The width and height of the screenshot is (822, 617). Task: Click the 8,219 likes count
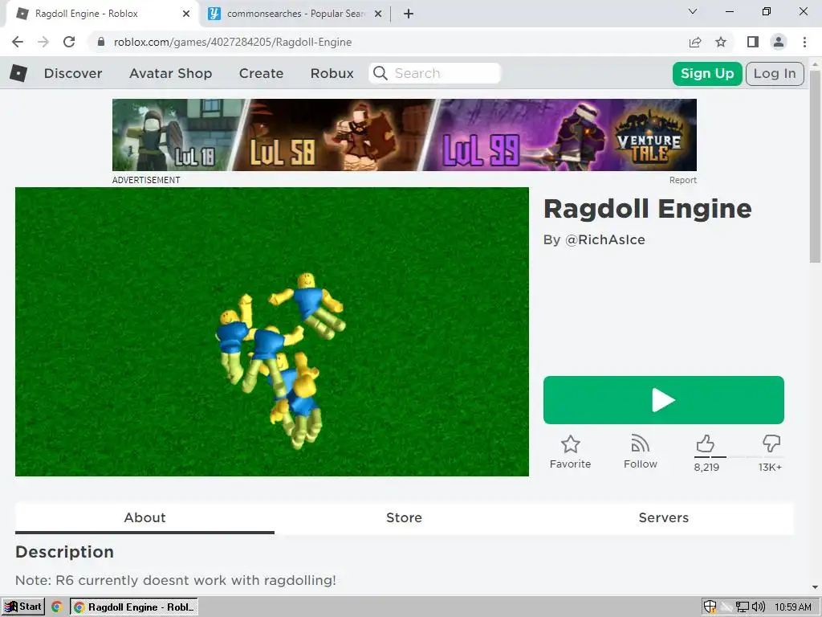[x=706, y=467]
